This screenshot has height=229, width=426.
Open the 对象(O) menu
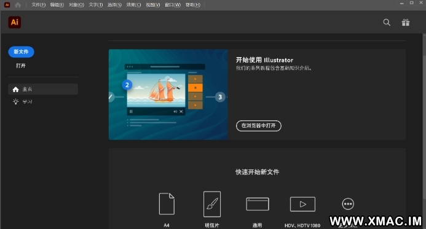[x=76, y=5]
